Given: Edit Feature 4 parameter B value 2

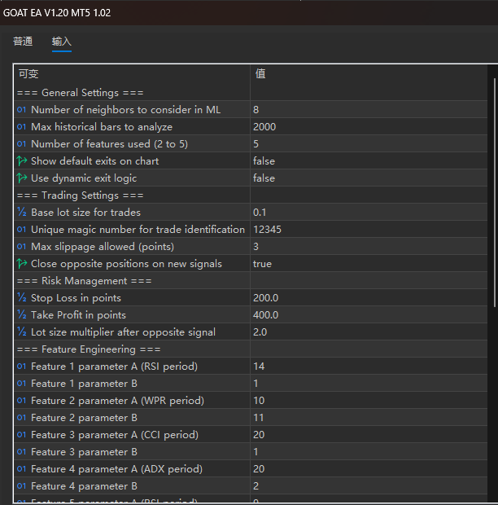Looking at the screenshot, I should pos(369,485).
